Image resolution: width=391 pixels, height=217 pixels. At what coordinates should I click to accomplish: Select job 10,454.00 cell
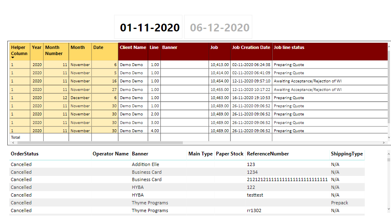[x=220, y=81]
